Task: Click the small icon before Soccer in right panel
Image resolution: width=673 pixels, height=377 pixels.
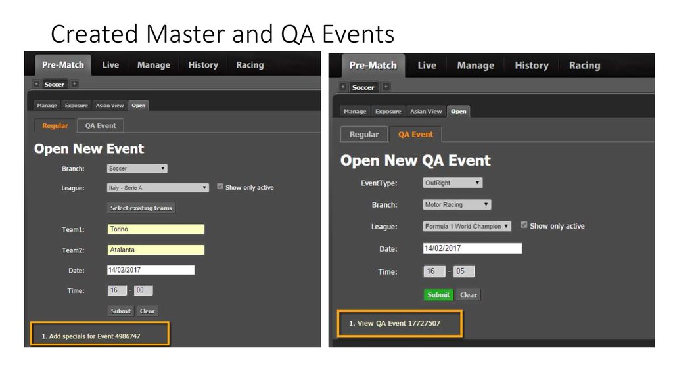Action: [343, 87]
